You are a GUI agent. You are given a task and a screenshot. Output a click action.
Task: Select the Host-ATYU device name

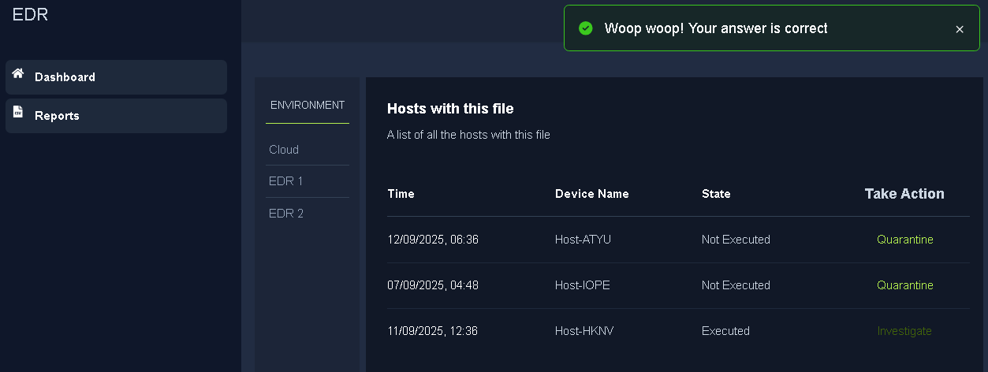coord(583,240)
